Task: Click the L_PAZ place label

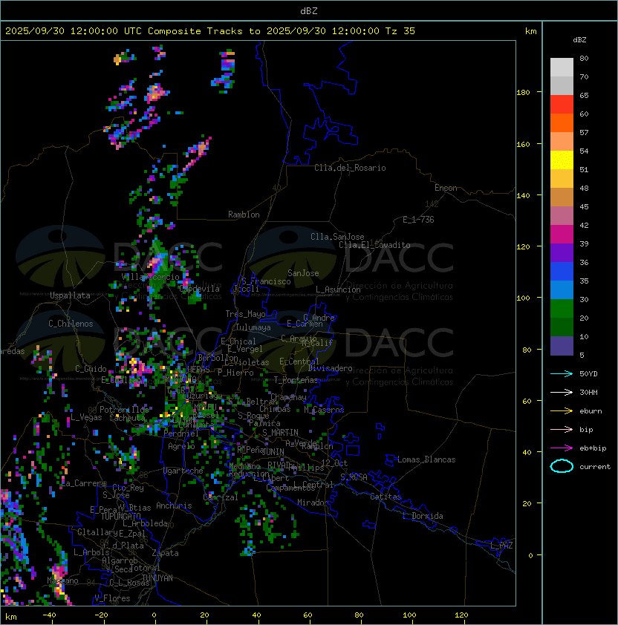Action: (501, 546)
